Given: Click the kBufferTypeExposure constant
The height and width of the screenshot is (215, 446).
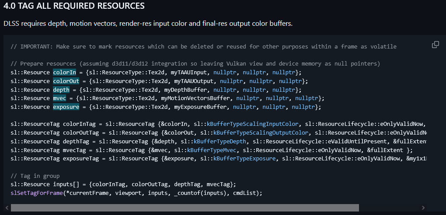Looking at the screenshot, I should (244, 158).
